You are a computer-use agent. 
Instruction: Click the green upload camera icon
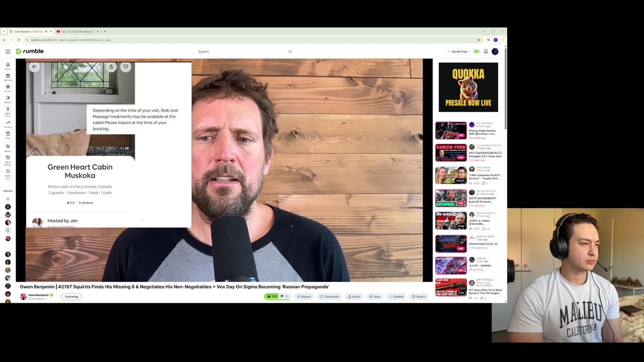[x=476, y=51]
